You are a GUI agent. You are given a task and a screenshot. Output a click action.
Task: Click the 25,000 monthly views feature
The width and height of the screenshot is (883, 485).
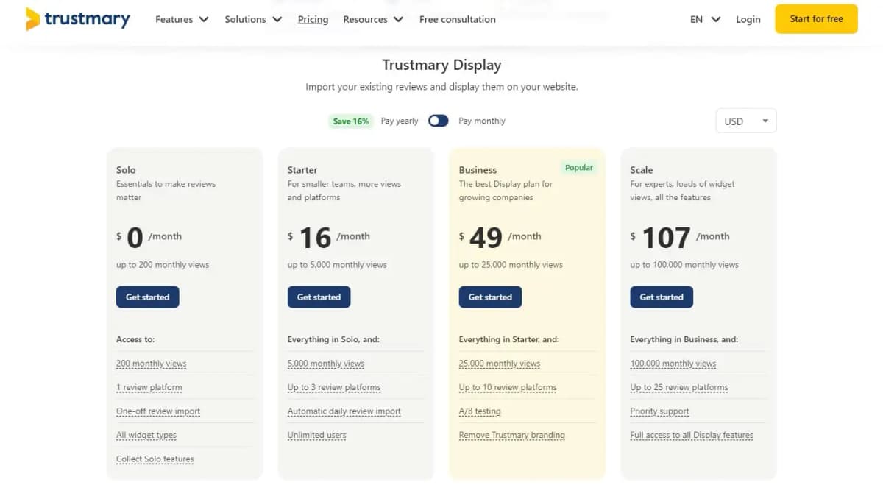[x=500, y=364]
